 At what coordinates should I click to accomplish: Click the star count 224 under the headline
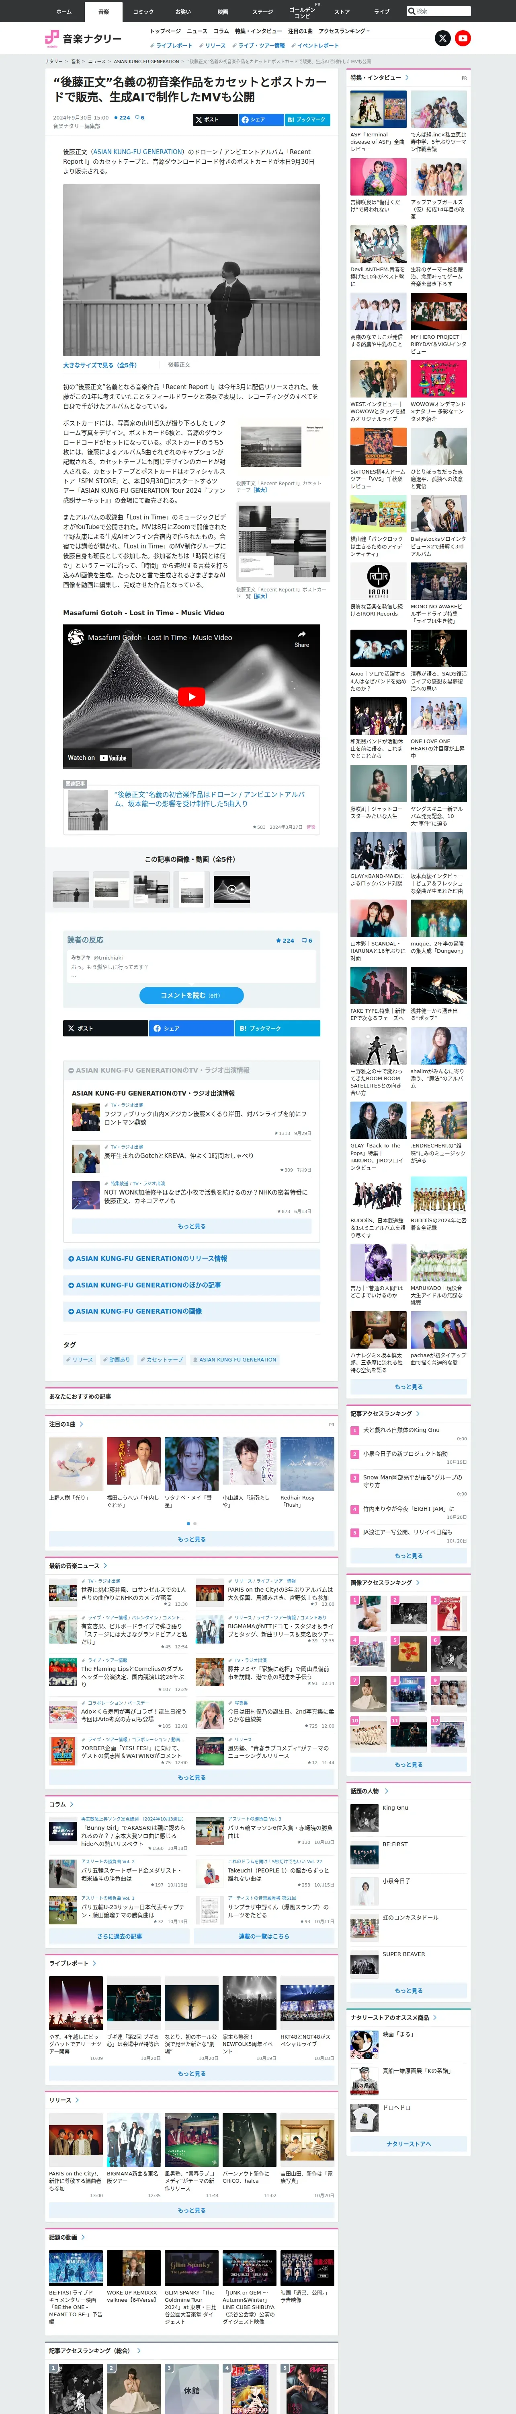[123, 118]
